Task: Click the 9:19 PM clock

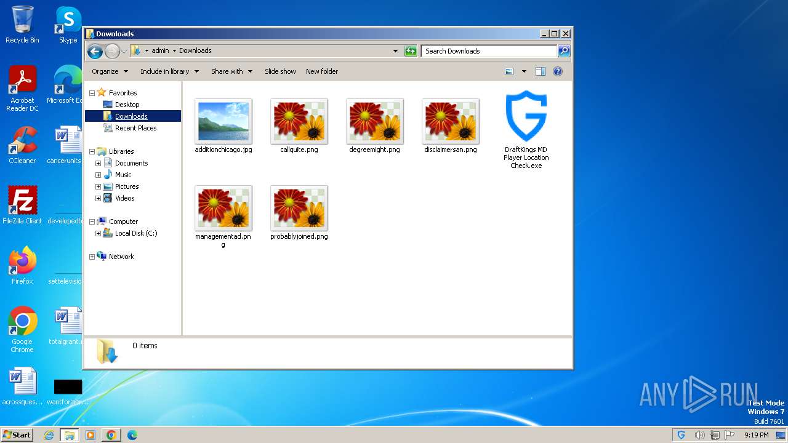Action: pos(756,435)
